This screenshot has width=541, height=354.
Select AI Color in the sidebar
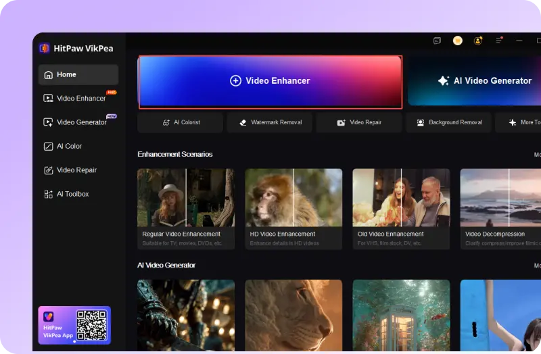[x=78, y=146]
